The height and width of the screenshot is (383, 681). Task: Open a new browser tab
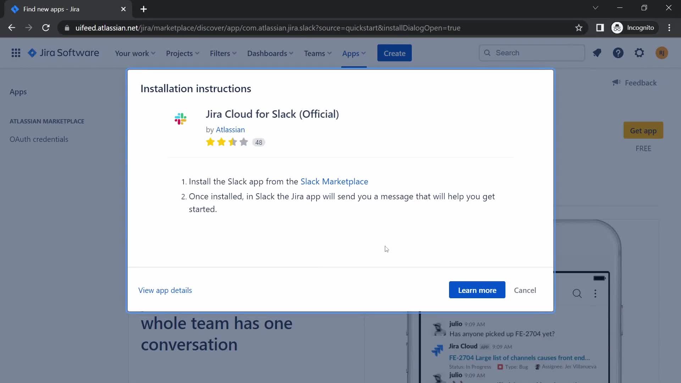point(144,9)
